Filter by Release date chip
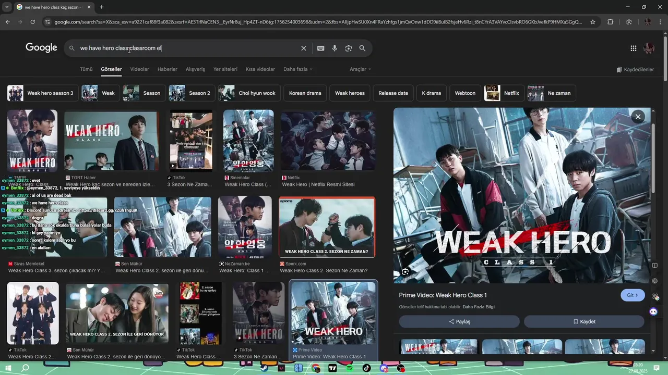The width and height of the screenshot is (668, 375). pos(393,93)
